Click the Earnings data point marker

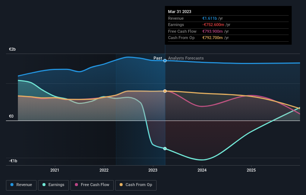[x=165, y=148]
